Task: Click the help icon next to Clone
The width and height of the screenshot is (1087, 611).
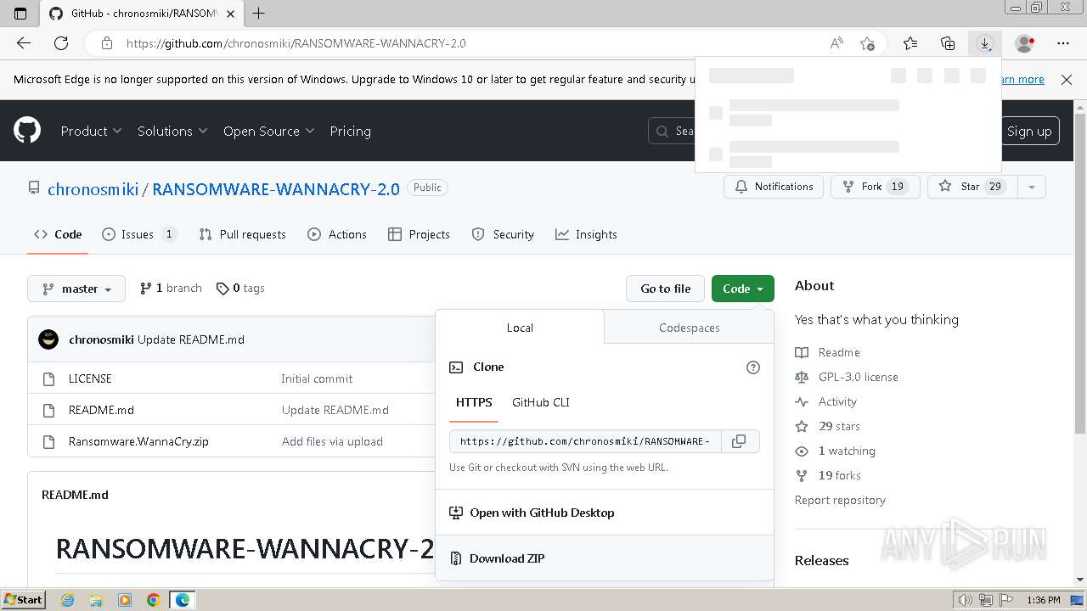Action: click(x=752, y=367)
